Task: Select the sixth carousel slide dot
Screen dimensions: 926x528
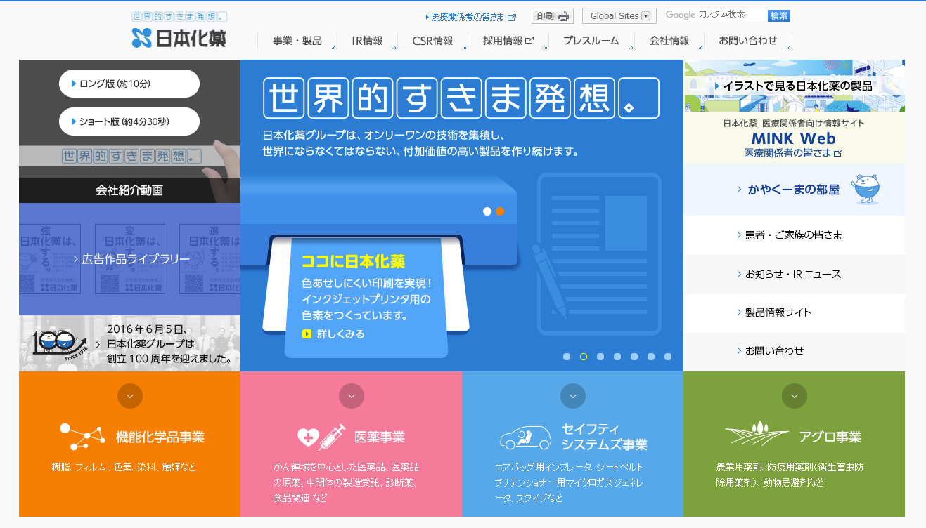Action: [651, 357]
